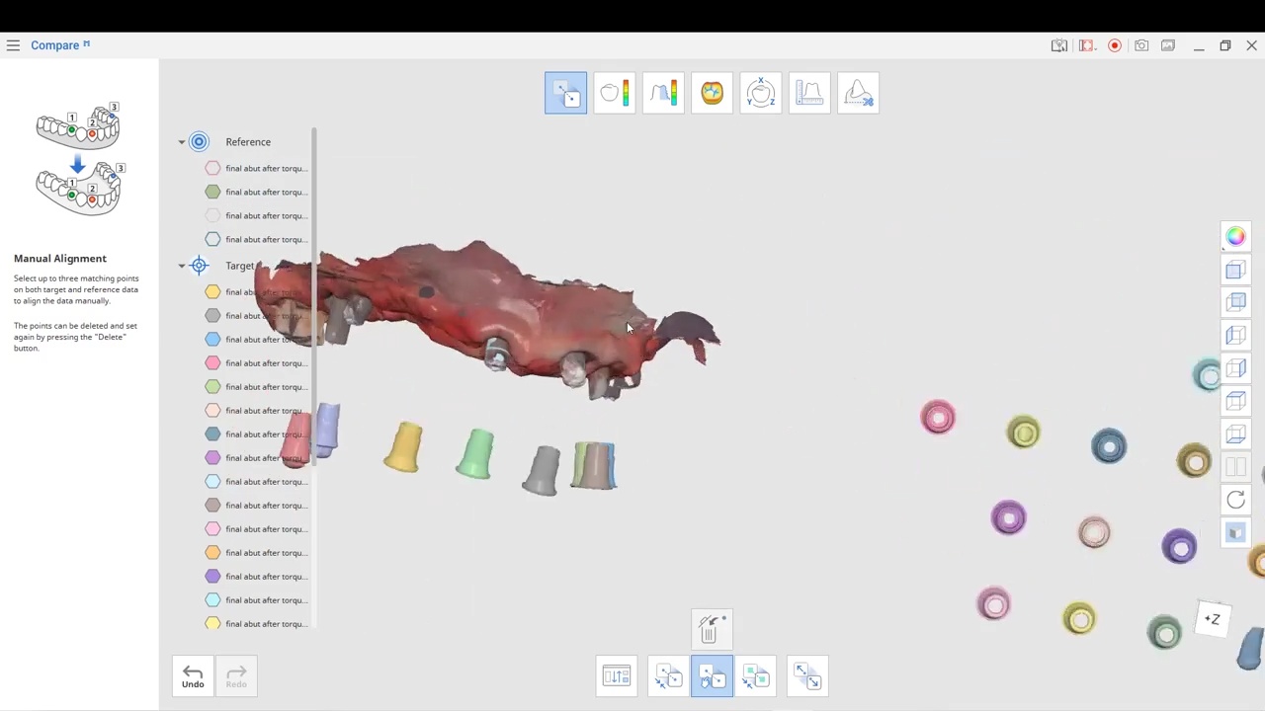The image size is (1265, 711).
Task: Click the rotate view refresh icon
Action: pyautogui.click(x=1235, y=500)
